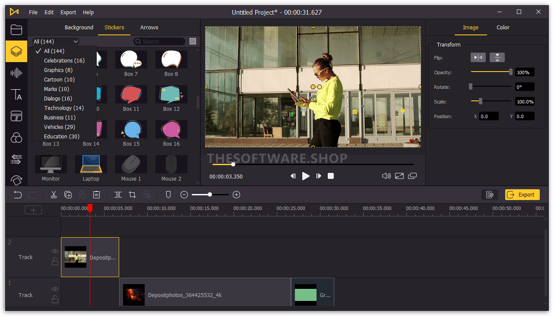Toggle lock on Track 1
The image size is (554, 316).
(55, 299)
